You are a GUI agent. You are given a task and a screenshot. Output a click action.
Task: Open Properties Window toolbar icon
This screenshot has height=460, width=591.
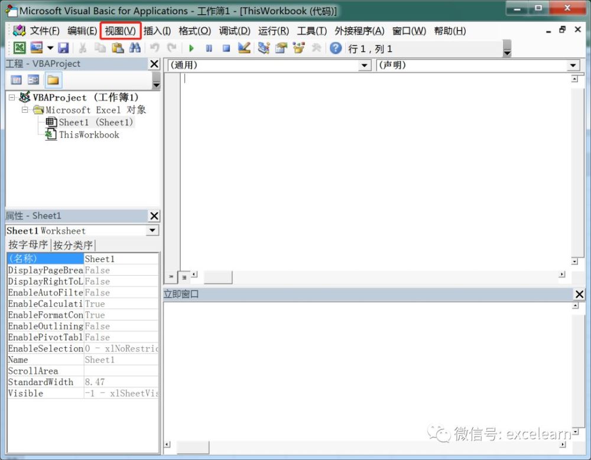point(281,48)
